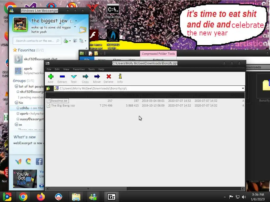
Task: Expand the personal message dropdown arrow
Action: pyautogui.click(x=75, y=27)
